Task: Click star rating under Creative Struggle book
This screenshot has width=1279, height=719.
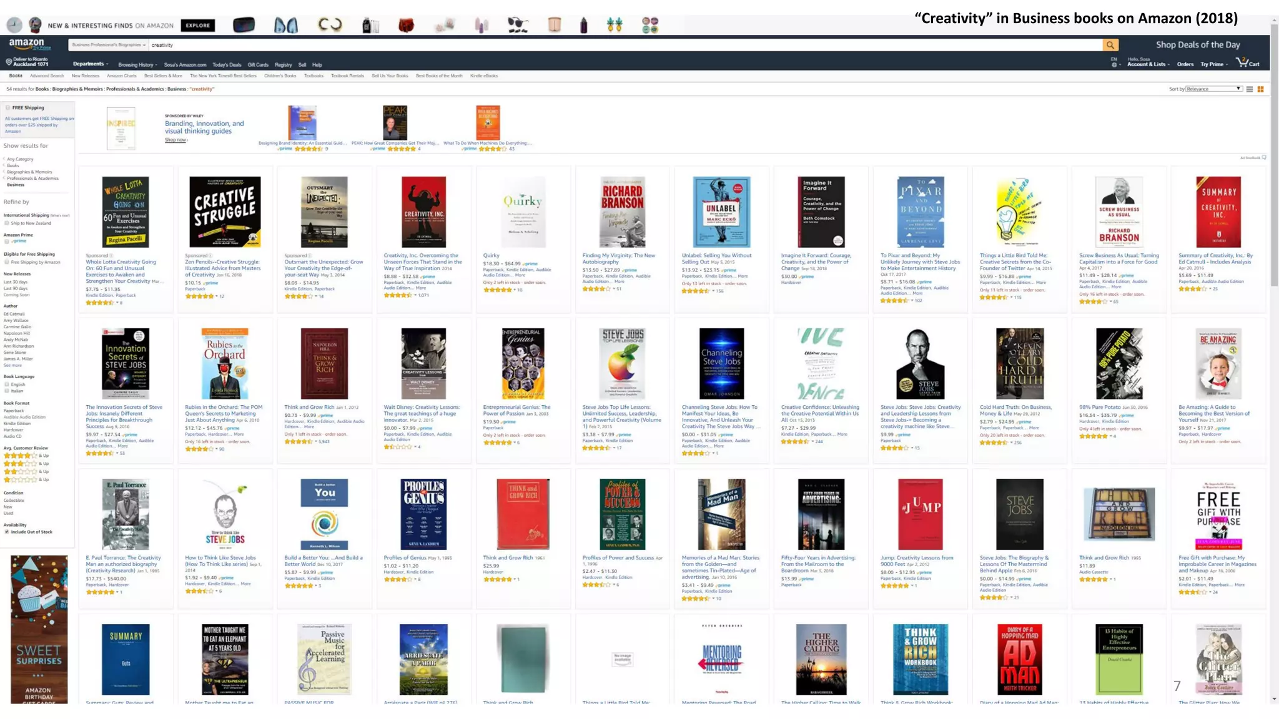Action: coord(199,296)
